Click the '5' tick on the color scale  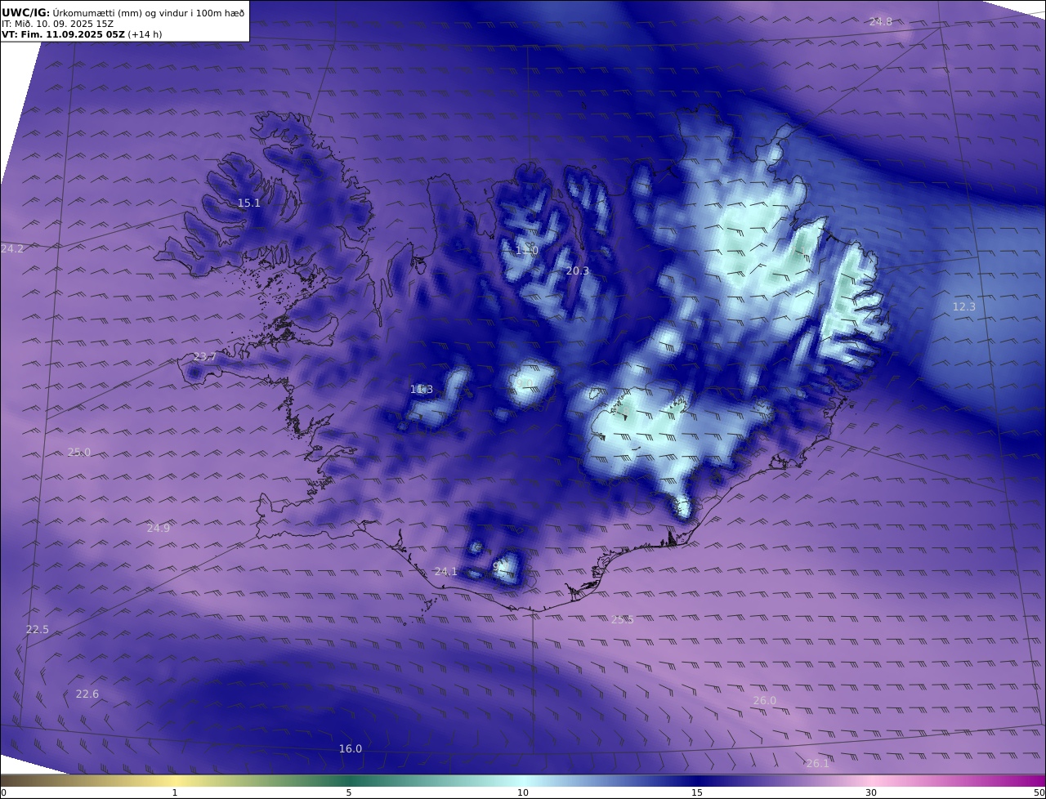tap(349, 792)
